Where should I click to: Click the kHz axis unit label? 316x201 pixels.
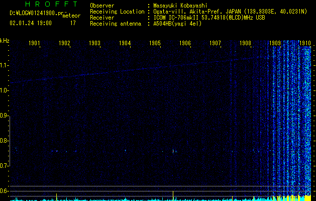5,41
